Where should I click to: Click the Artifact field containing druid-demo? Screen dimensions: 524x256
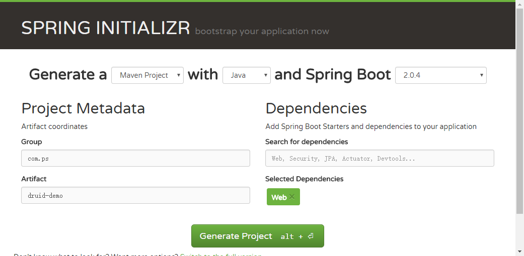point(136,195)
